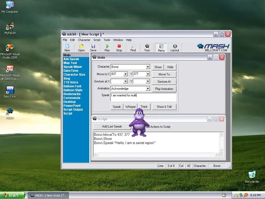The image size is (265, 199).
Task: Select Adv Speak in the sidebar
Action: coord(71,59)
